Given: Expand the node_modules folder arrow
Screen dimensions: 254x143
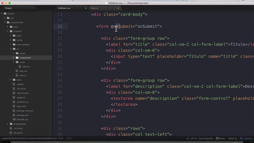Looking at the screenshot, I should 11,44.
